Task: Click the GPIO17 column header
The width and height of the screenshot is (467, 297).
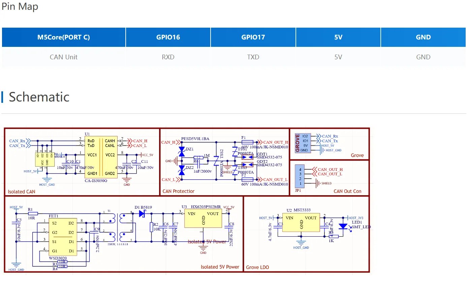Action: pos(253,37)
